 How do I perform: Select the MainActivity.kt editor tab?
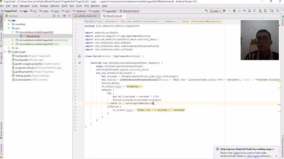(114, 16)
